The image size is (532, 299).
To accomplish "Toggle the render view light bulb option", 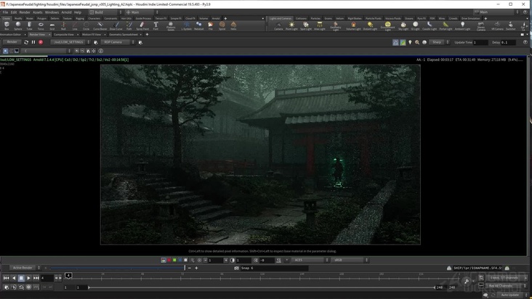I will [410, 42].
